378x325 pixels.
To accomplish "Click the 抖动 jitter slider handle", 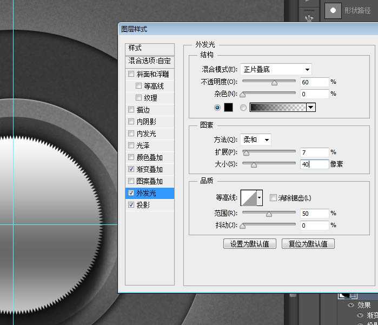I will [243, 226].
